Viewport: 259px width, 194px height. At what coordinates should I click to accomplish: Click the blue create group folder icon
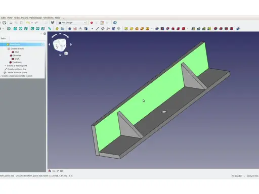tap(62, 29)
